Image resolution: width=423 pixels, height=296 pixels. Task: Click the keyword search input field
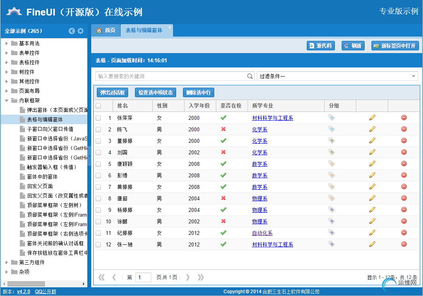coord(171,76)
